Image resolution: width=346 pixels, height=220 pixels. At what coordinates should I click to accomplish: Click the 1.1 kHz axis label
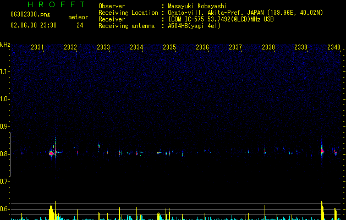(x=4, y=71)
